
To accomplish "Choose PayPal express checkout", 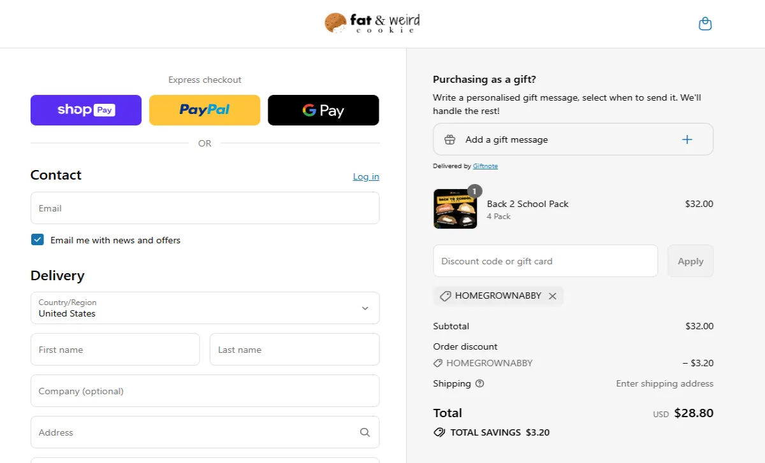I will coord(205,110).
